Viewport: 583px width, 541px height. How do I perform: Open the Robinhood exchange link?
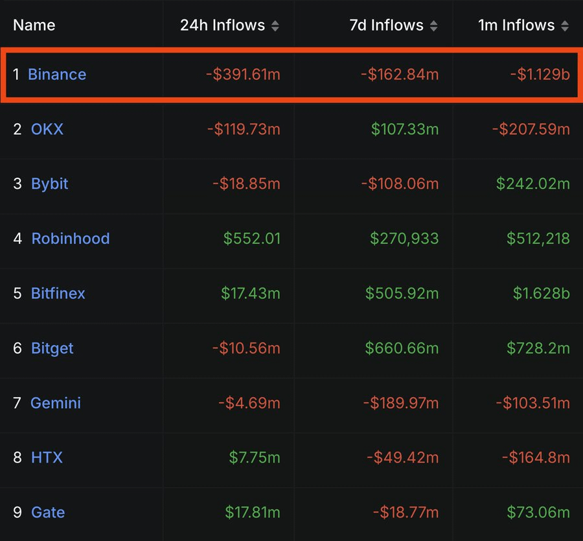click(x=71, y=239)
